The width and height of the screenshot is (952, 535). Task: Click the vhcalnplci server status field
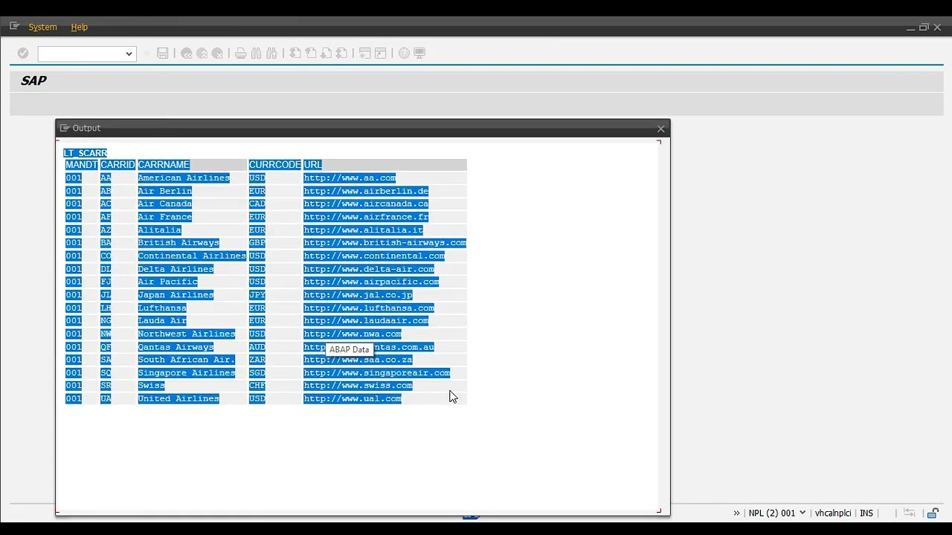click(833, 513)
